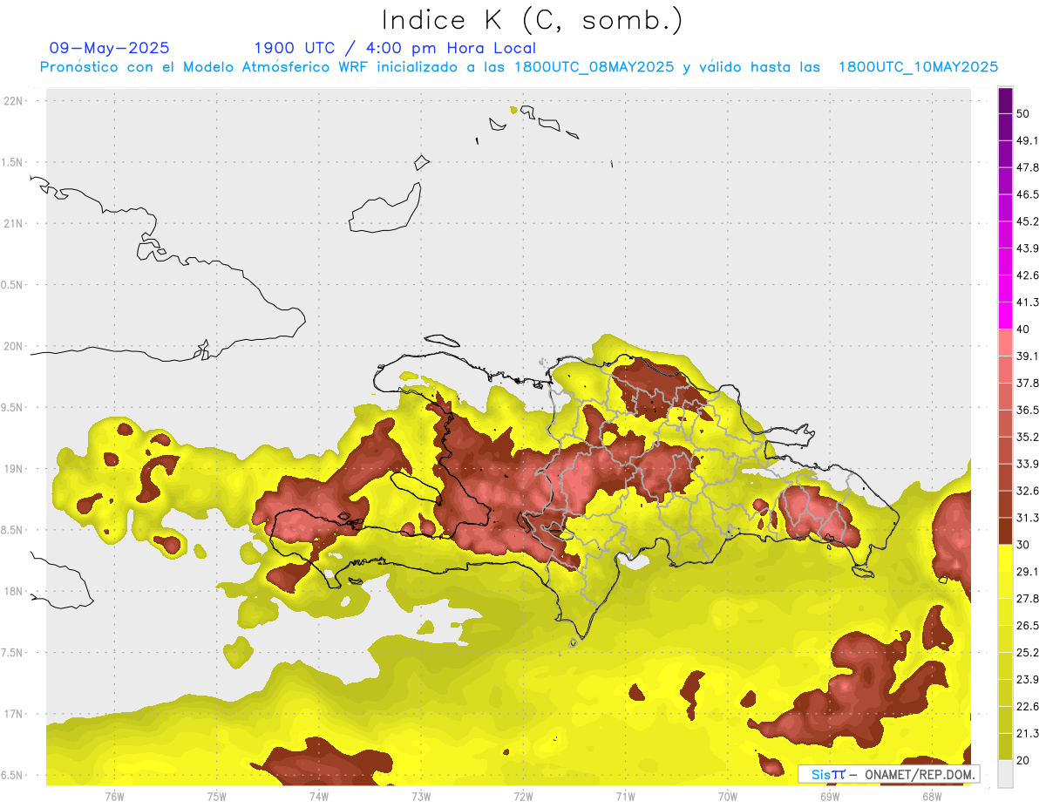Click the "SisTT - ONAMET/REP.DOM." credit label
This screenshot has height=808, width=1046.
pyautogui.click(x=888, y=774)
